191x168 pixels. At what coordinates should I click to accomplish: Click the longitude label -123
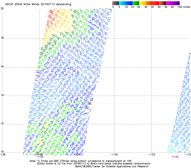pyautogui.click(x=152, y=155)
